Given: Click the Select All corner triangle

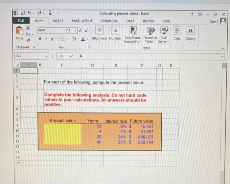Looking at the screenshot, I should (x=17, y=65).
